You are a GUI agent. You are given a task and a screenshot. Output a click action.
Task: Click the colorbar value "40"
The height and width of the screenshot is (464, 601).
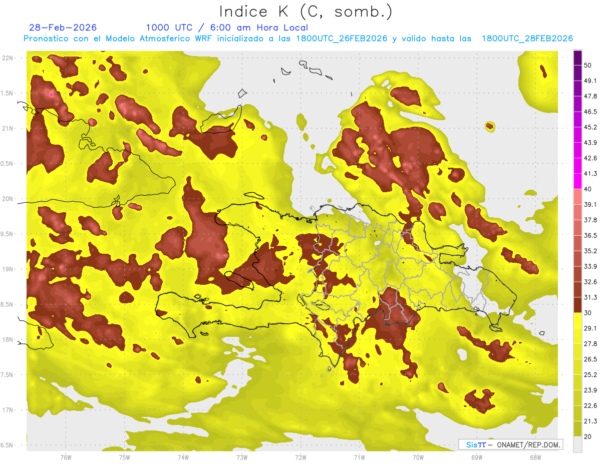pos(588,189)
